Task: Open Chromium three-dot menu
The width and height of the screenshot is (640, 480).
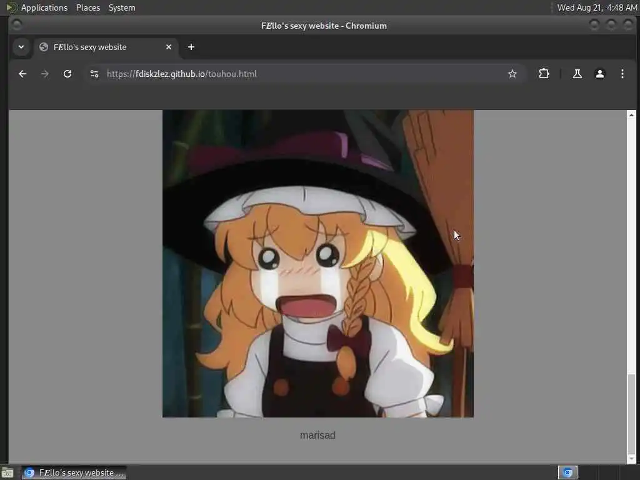Action: click(x=622, y=74)
